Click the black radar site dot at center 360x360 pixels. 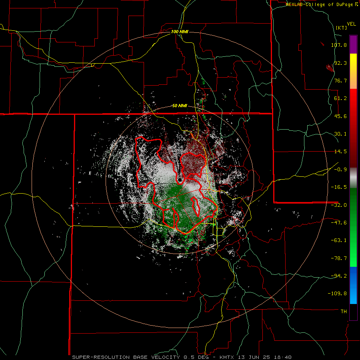(180, 180)
